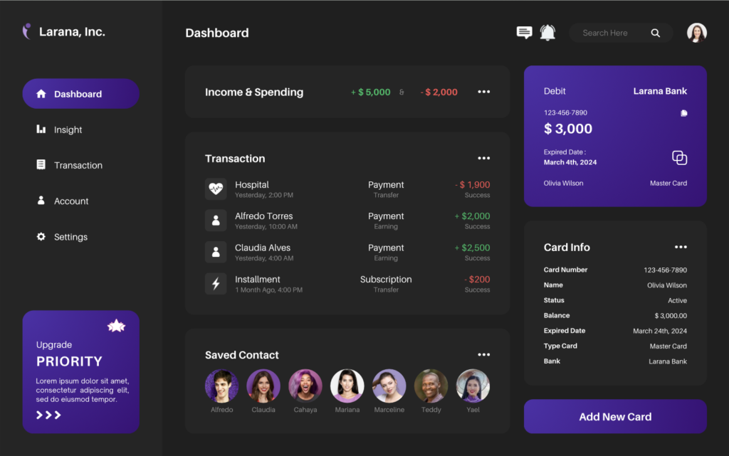The height and width of the screenshot is (456, 729).
Task: Click the search magnifier icon
Action: (655, 33)
